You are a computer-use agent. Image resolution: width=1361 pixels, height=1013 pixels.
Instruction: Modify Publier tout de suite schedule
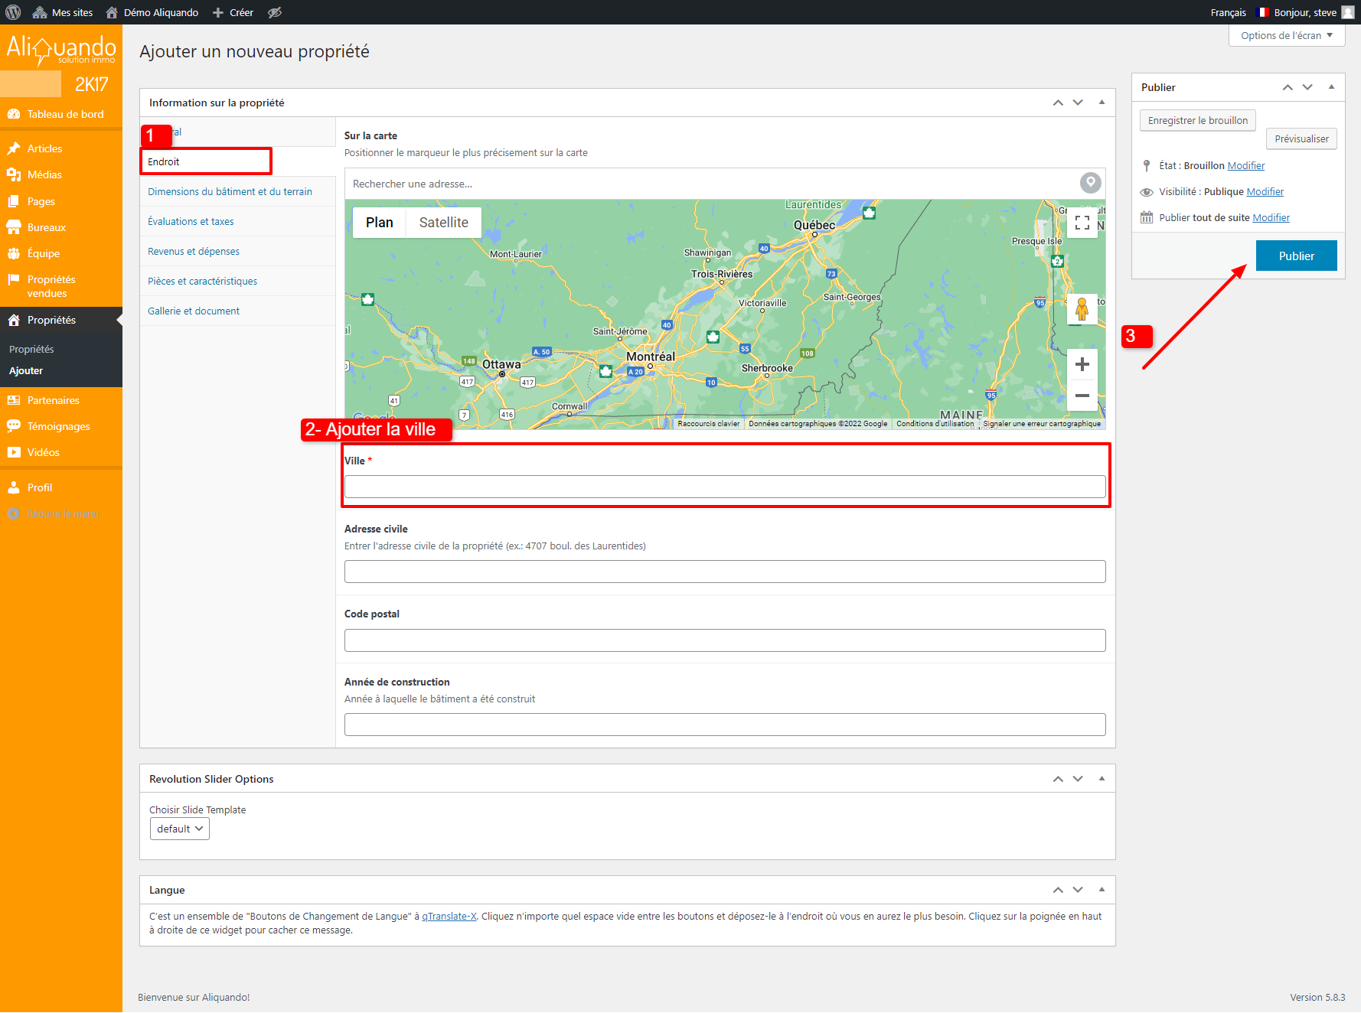click(x=1271, y=217)
